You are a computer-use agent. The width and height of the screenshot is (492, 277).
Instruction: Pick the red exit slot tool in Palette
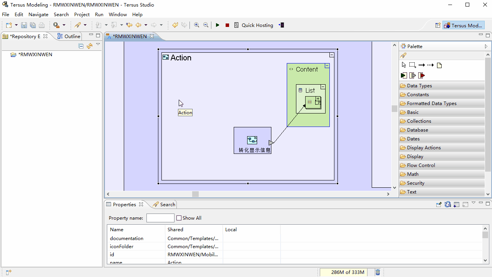tap(422, 75)
